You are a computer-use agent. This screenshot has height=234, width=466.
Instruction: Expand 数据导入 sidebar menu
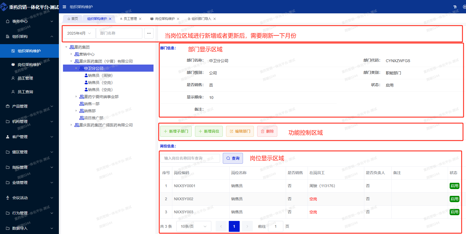pyautogui.click(x=29, y=228)
